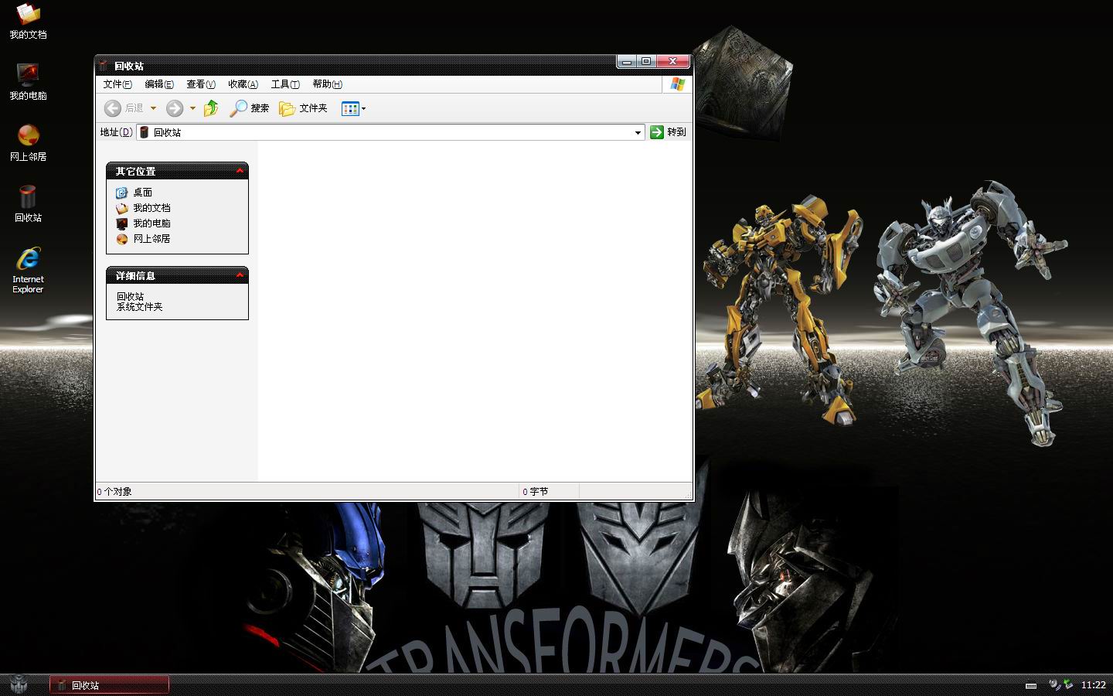Open the 文件(F) menu
This screenshot has height=696, width=1113.
click(117, 84)
